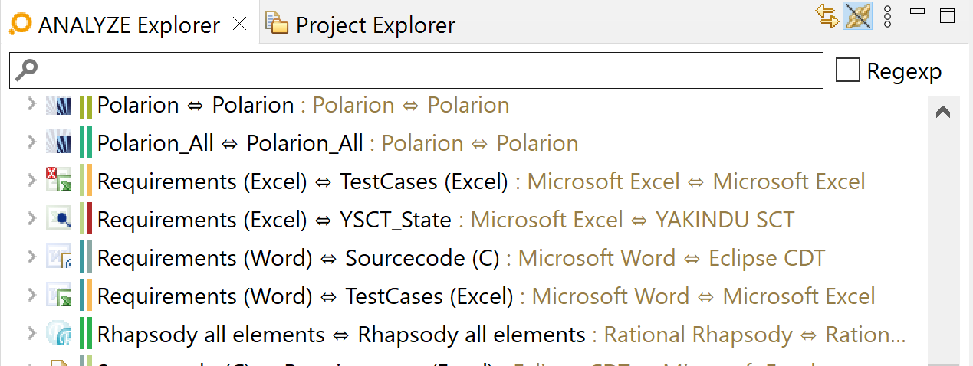Click tree scrollbar up arrow
Viewport: 973px width, 366px height.
[943, 112]
